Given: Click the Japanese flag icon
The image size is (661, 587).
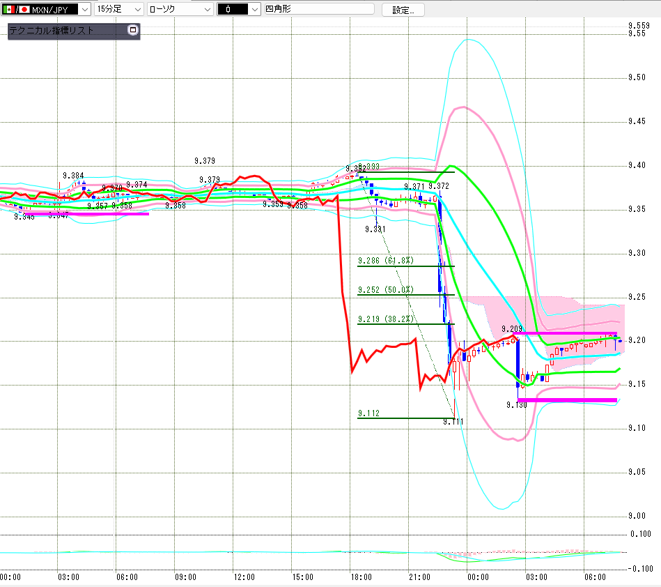Looking at the screenshot, I should (24, 9).
